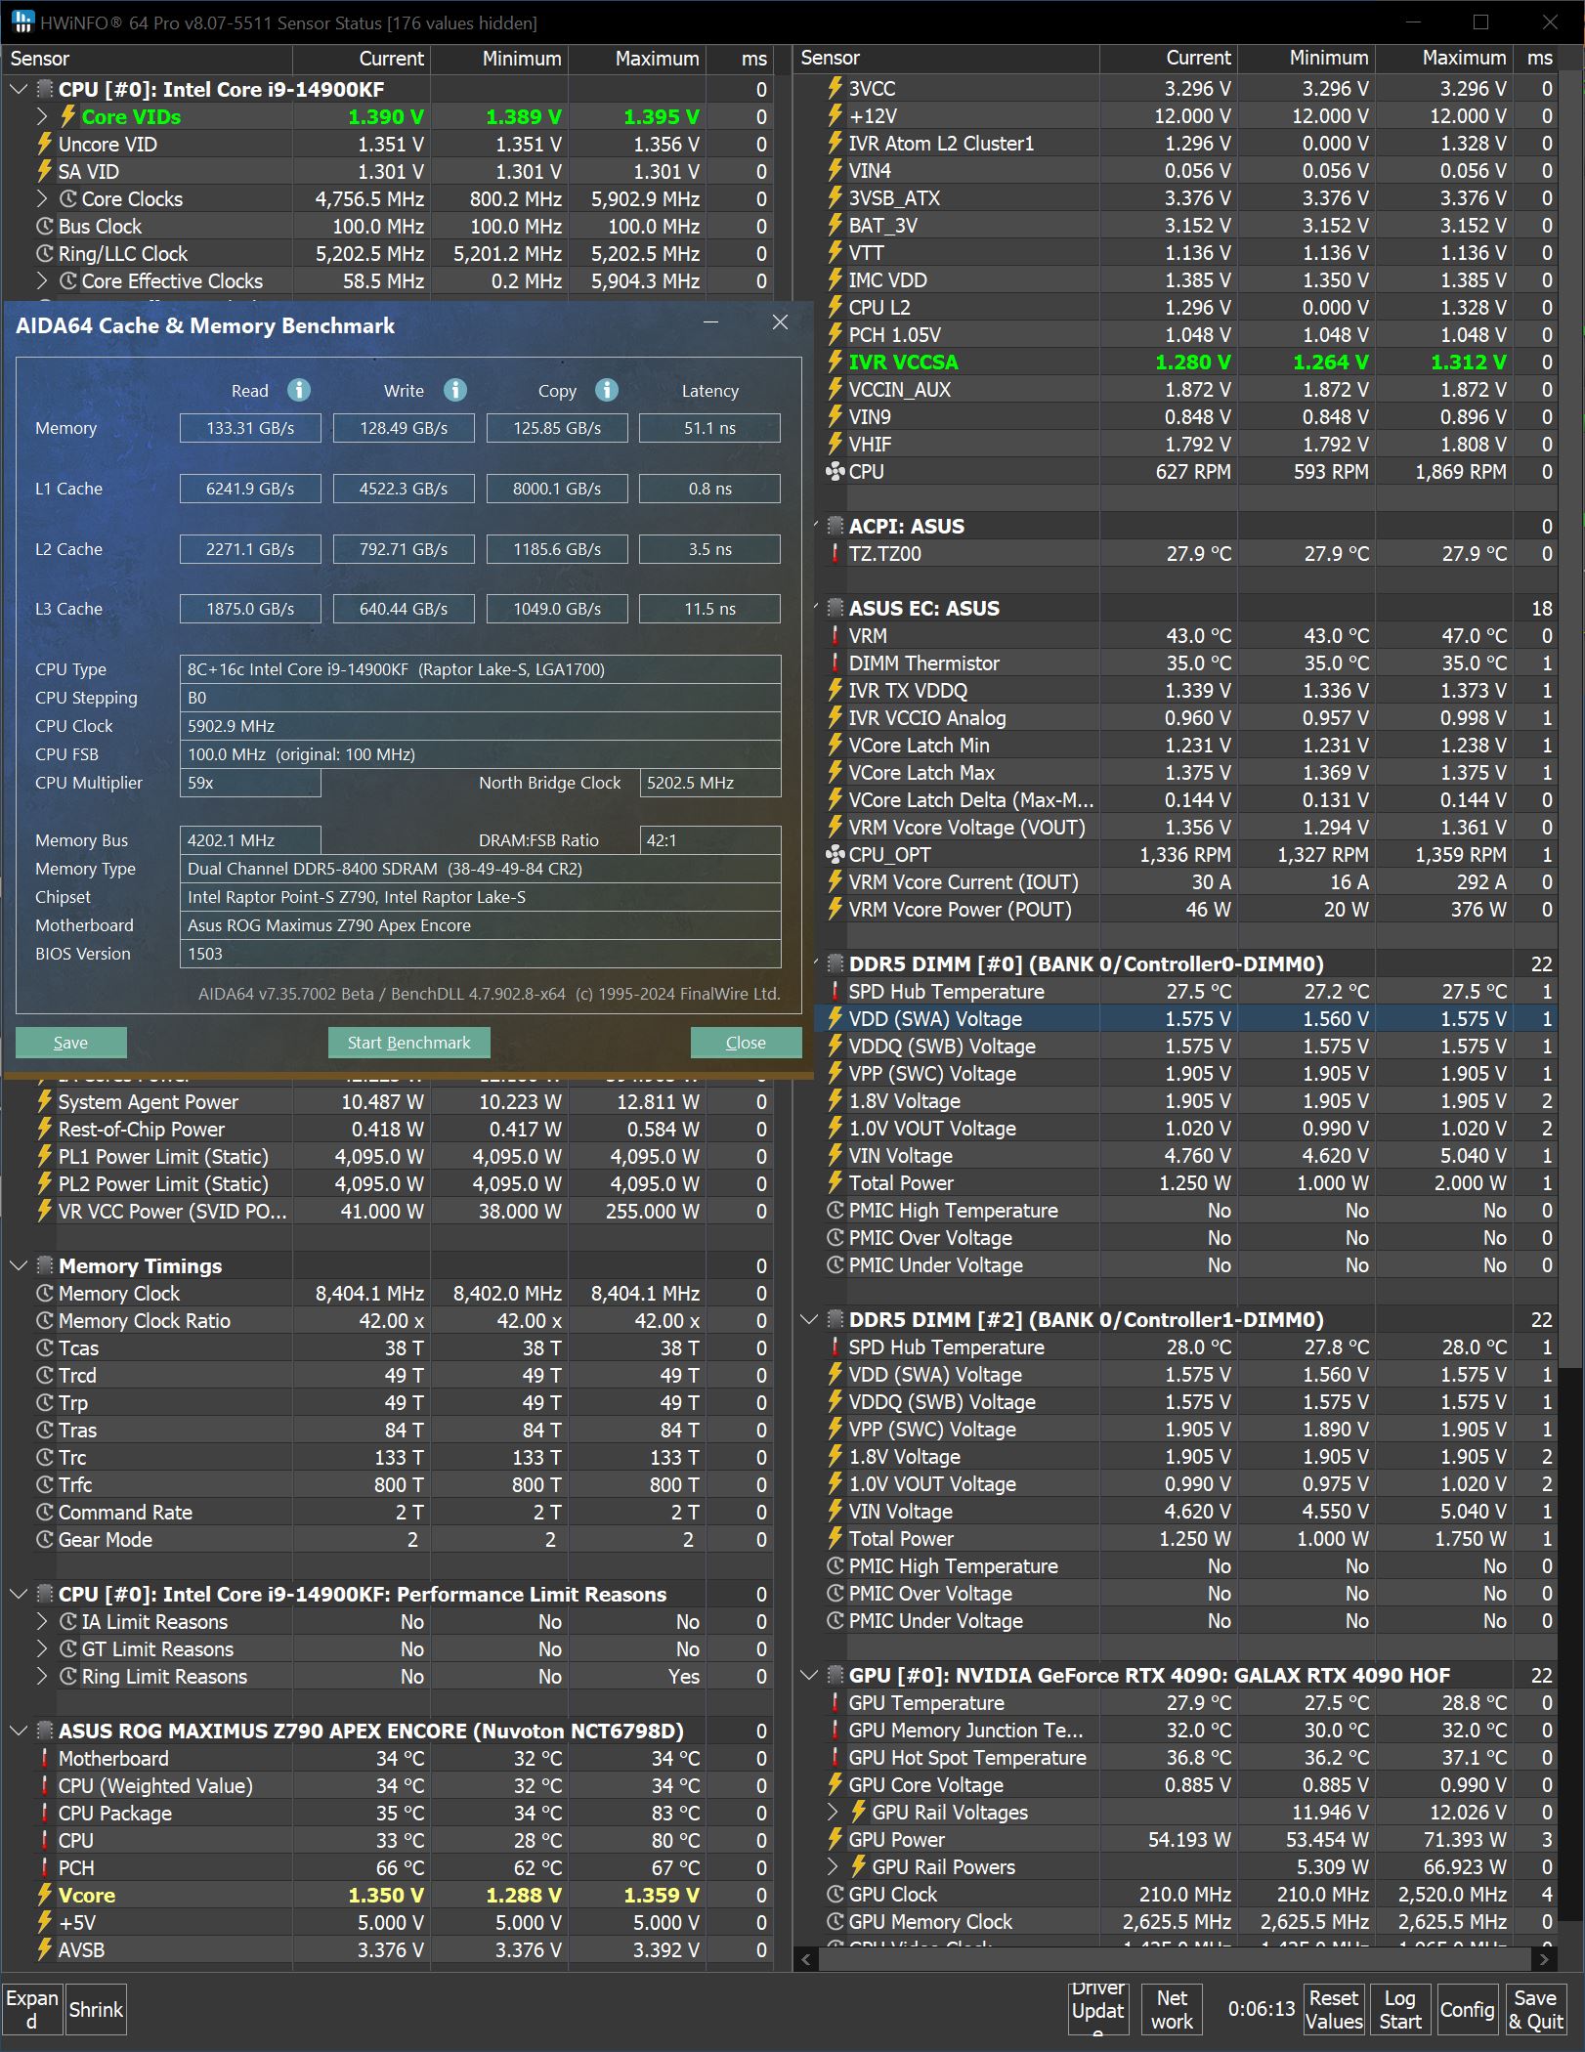Click the lightning icon beside System Agent Power
The image size is (1585, 2052).
click(x=45, y=1101)
